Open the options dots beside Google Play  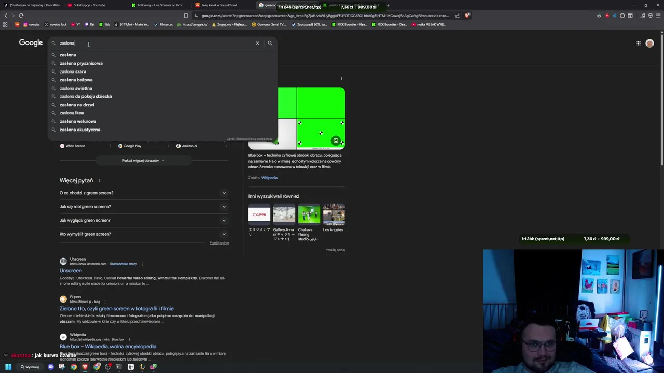[168, 146]
